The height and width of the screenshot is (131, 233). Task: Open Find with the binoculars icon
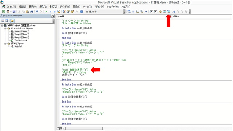point(32,11)
